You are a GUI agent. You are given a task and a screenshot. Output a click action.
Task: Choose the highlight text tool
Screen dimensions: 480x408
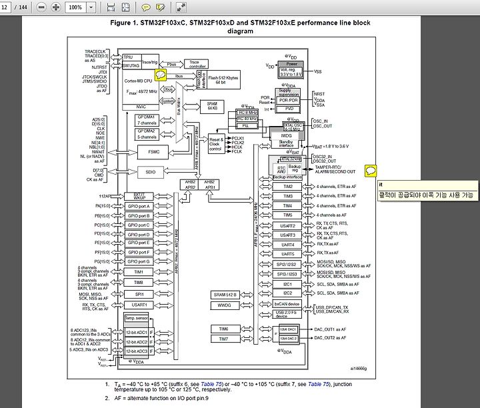pyautogui.click(x=161, y=7)
